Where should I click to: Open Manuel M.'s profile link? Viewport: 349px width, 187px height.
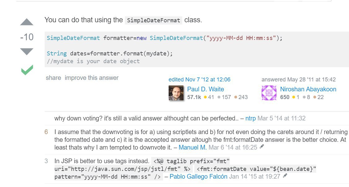pos(192,147)
